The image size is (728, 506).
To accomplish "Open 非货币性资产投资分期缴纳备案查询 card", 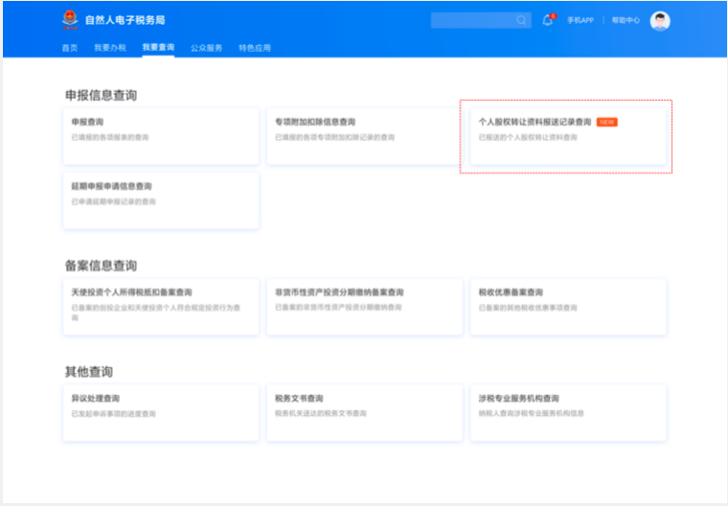I will click(x=364, y=306).
